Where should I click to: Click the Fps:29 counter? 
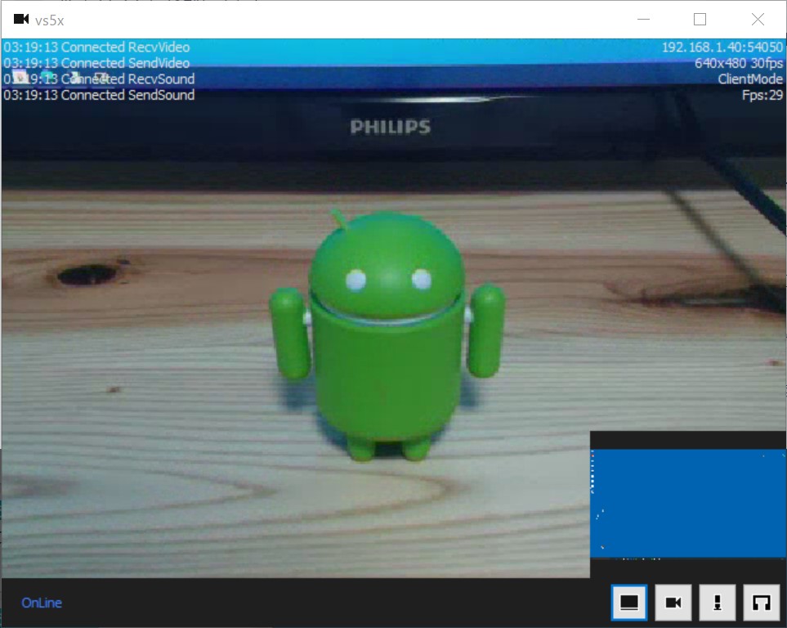click(x=762, y=96)
